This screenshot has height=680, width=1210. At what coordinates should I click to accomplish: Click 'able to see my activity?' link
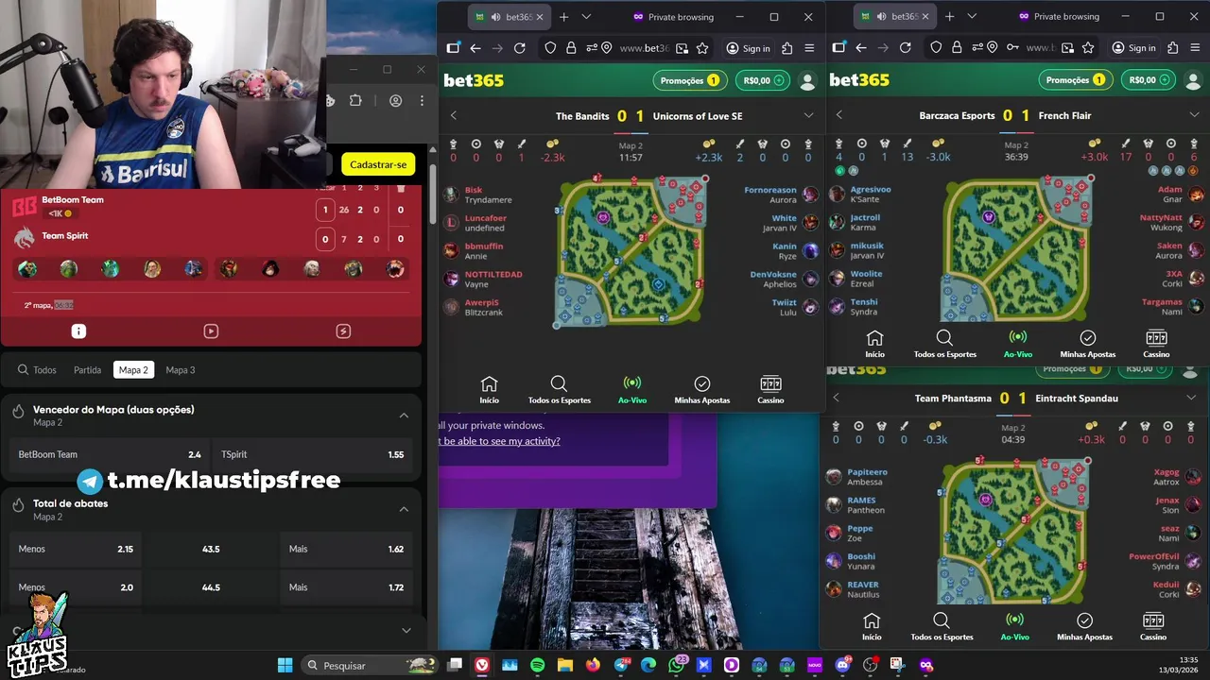pos(501,441)
